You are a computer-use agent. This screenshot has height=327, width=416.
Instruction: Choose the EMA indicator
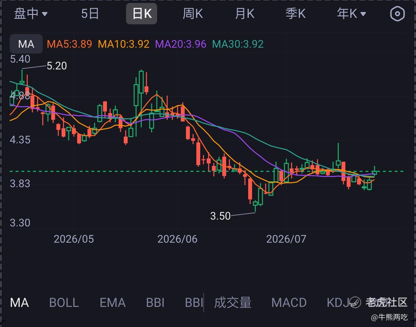click(112, 303)
